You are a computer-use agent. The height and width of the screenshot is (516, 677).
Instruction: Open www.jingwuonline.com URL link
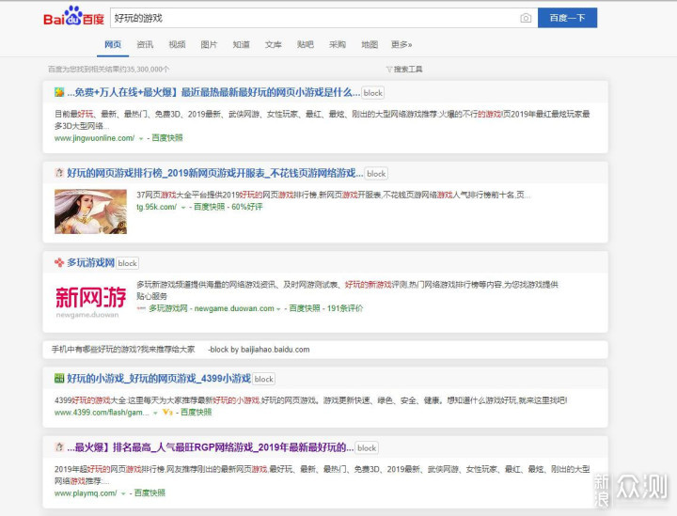tap(95, 138)
